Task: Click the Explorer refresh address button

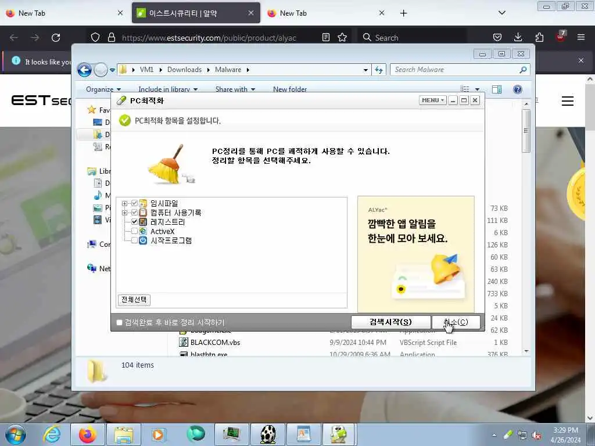Action: click(379, 70)
